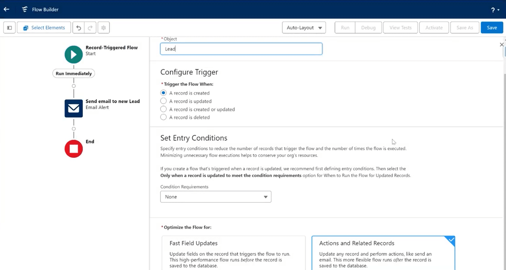Open the Condition Requirements dropdown
The height and width of the screenshot is (270, 506).
pyautogui.click(x=216, y=197)
